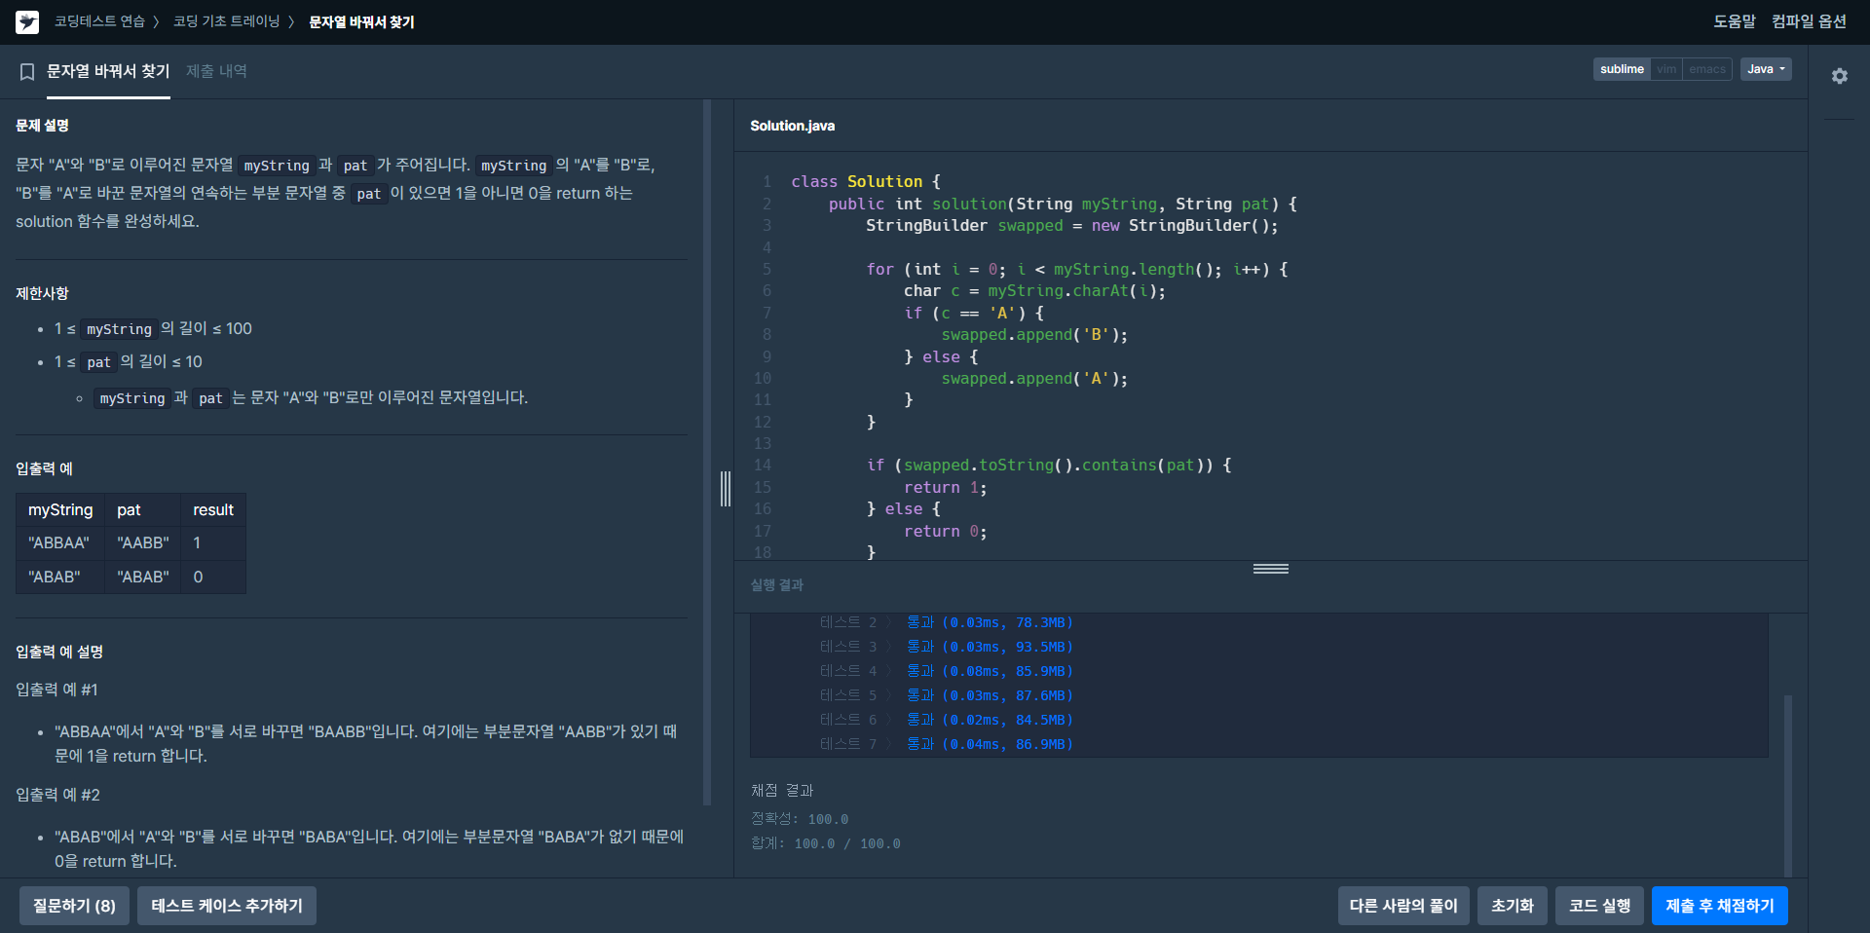Image resolution: width=1870 pixels, height=933 pixels.
Task: Click the bookmark icon beside problem title
Action: (27, 72)
